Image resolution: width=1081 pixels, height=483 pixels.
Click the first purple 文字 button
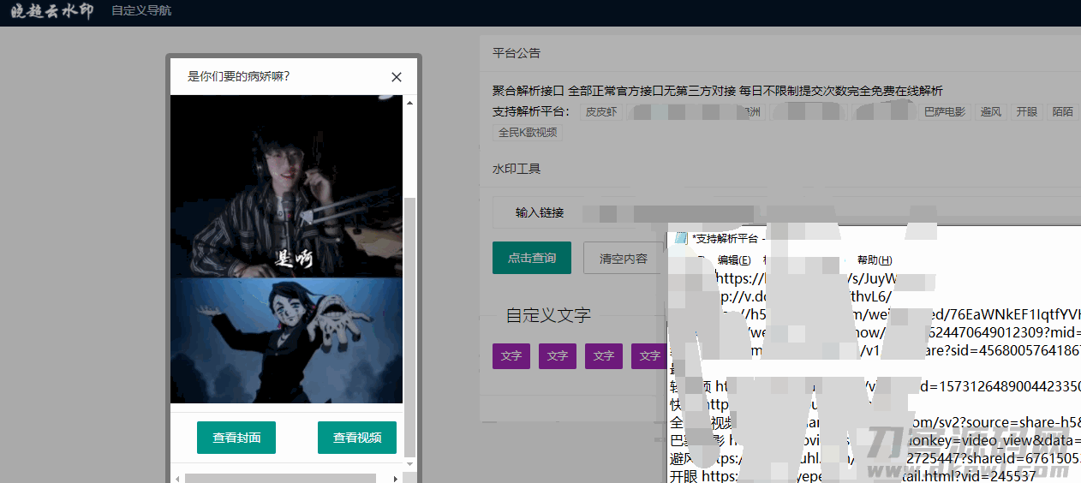pos(511,356)
